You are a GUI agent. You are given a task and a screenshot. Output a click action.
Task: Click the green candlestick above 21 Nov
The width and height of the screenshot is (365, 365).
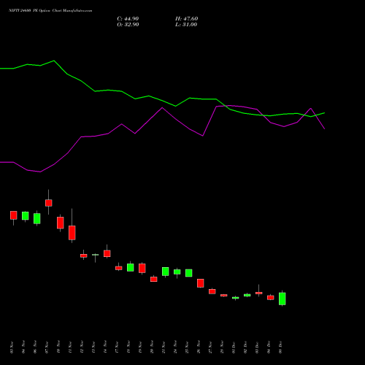(166, 272)
